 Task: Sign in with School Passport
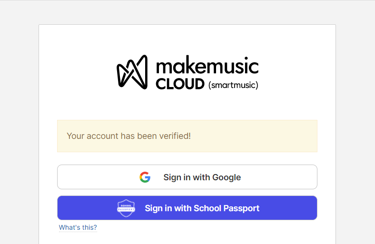(x=187, y=208)
